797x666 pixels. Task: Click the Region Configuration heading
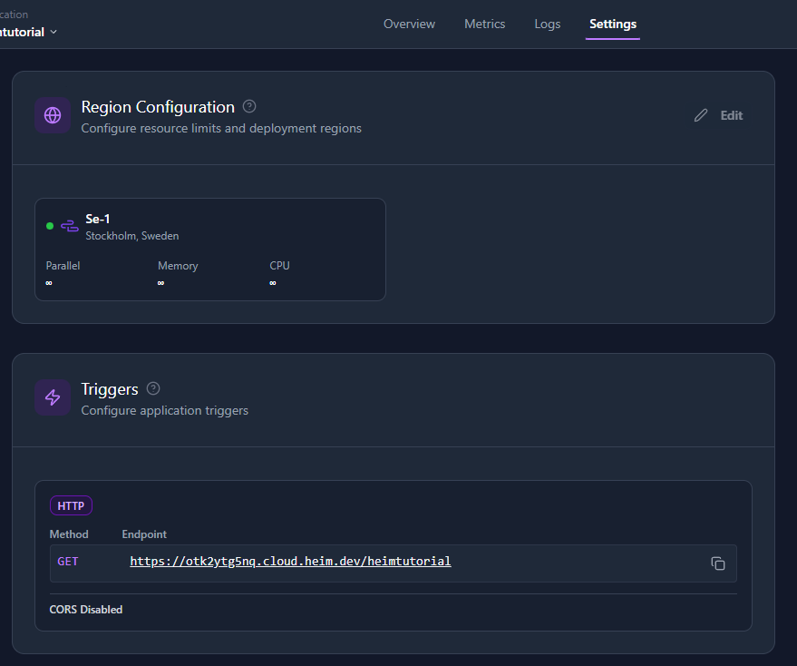point(158,107)
